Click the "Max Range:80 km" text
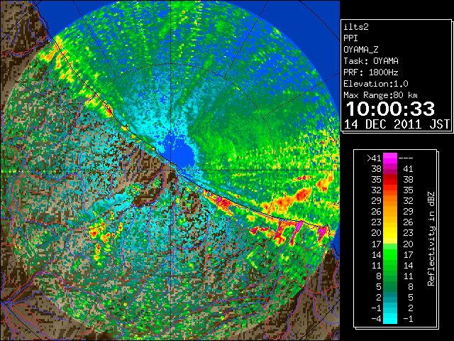 [380, 95]
